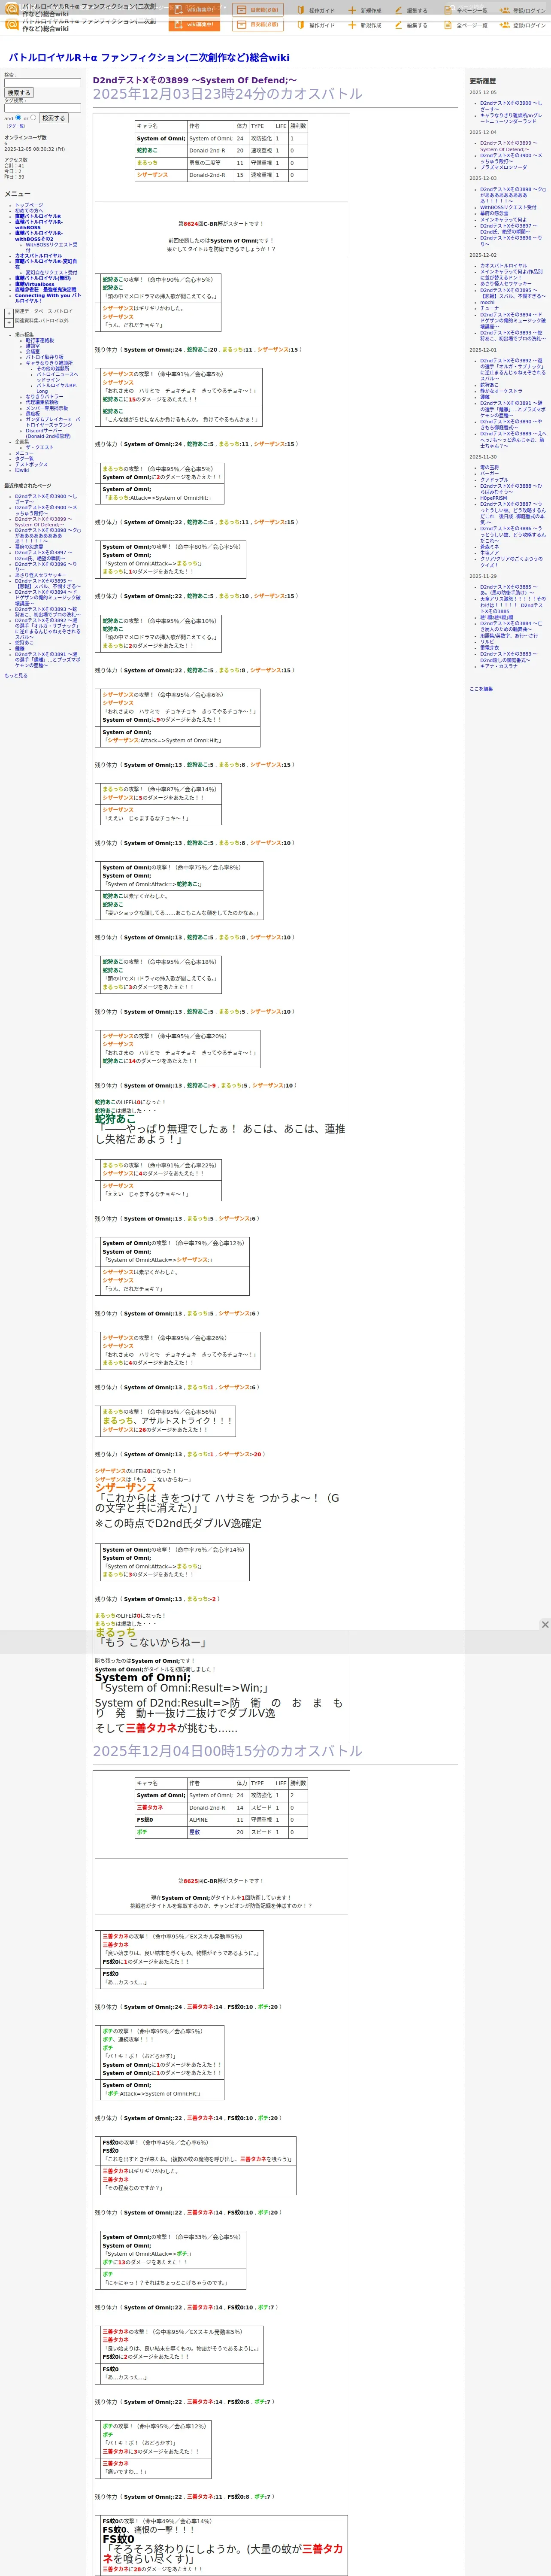Open 初めての方へ in the menu
Screen dimensions: 551x2576
tap(29, 211)
